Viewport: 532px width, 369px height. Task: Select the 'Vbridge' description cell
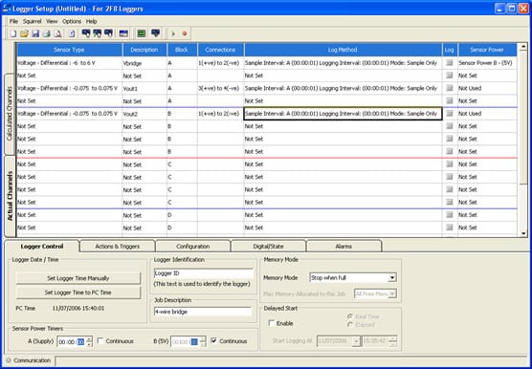(144, 63)
